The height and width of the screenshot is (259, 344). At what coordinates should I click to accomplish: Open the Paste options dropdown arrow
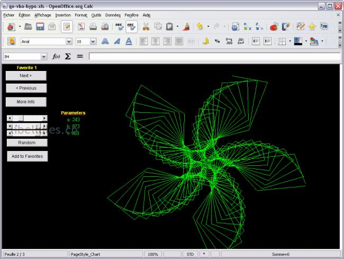(177, 27)
